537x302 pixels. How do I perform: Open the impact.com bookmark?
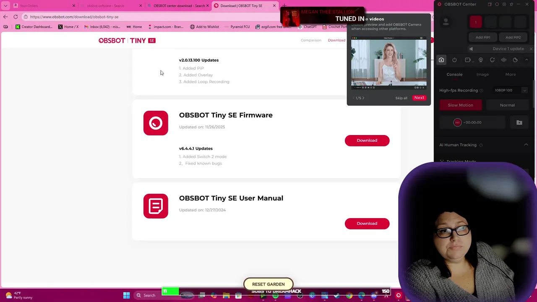[x=165, y=27]
